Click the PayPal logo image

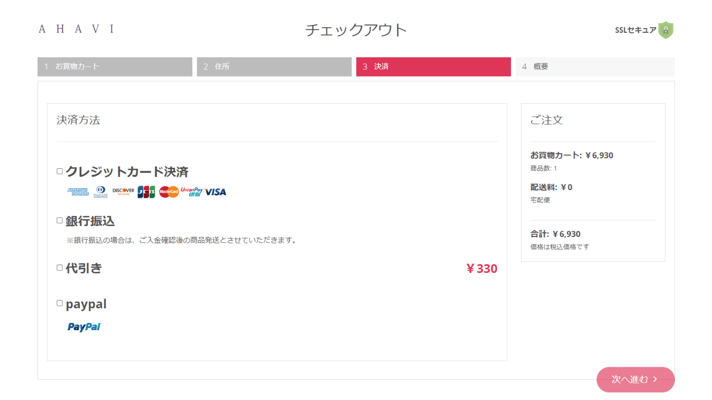coord(84,327)
